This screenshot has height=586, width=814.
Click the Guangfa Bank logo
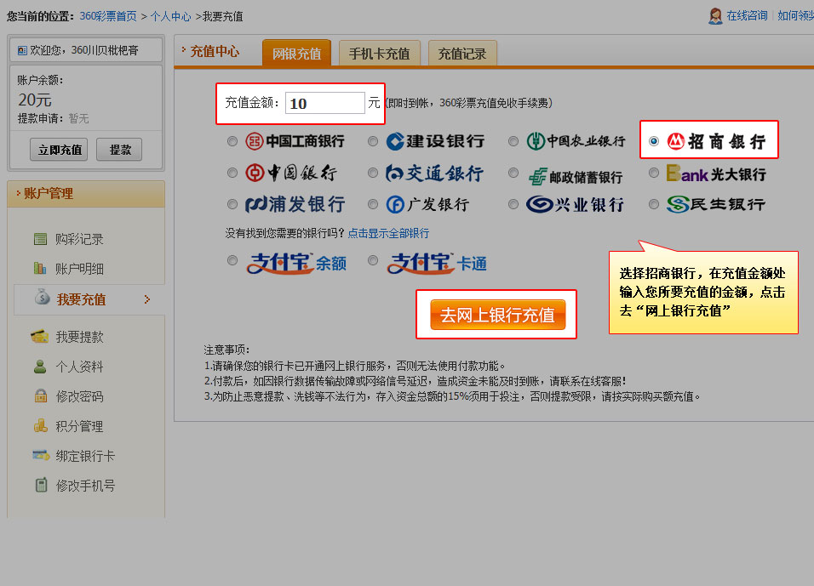pos(427,204)
